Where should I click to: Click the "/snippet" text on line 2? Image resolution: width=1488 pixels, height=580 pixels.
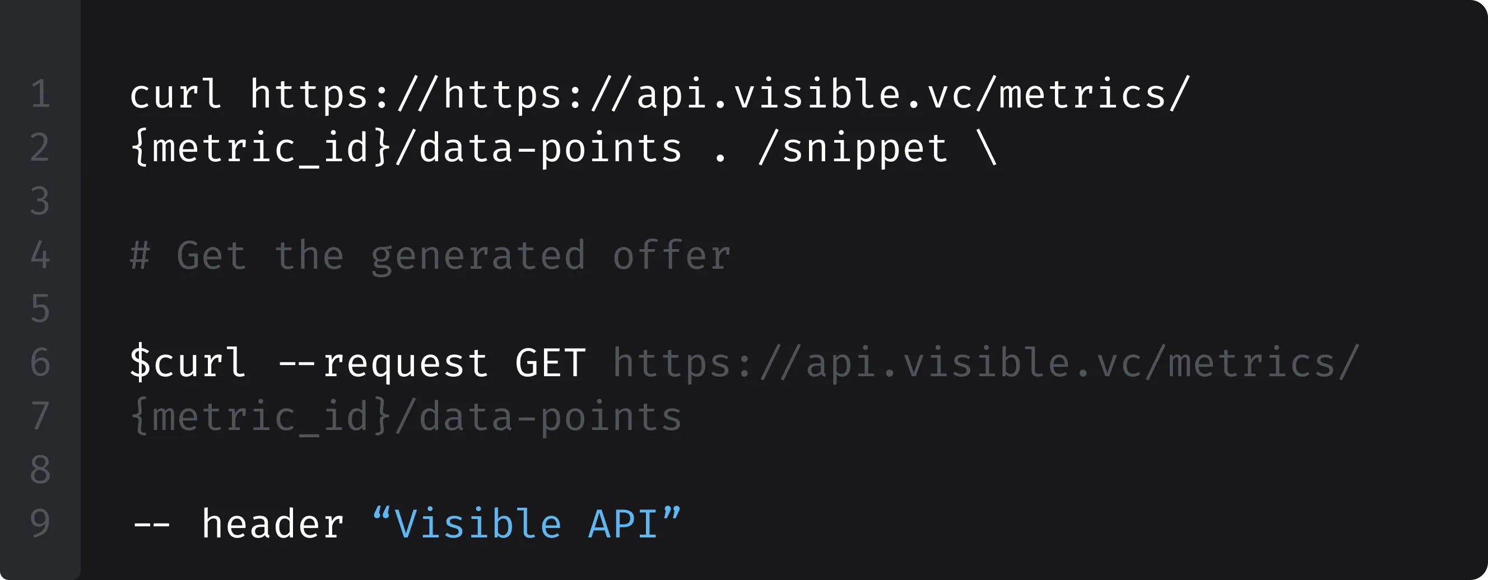853,148
